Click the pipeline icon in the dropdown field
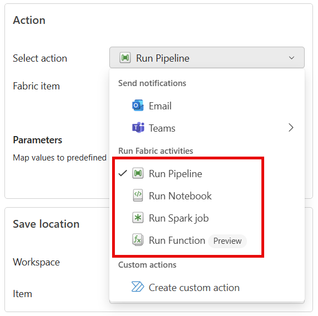 [125, 58]
